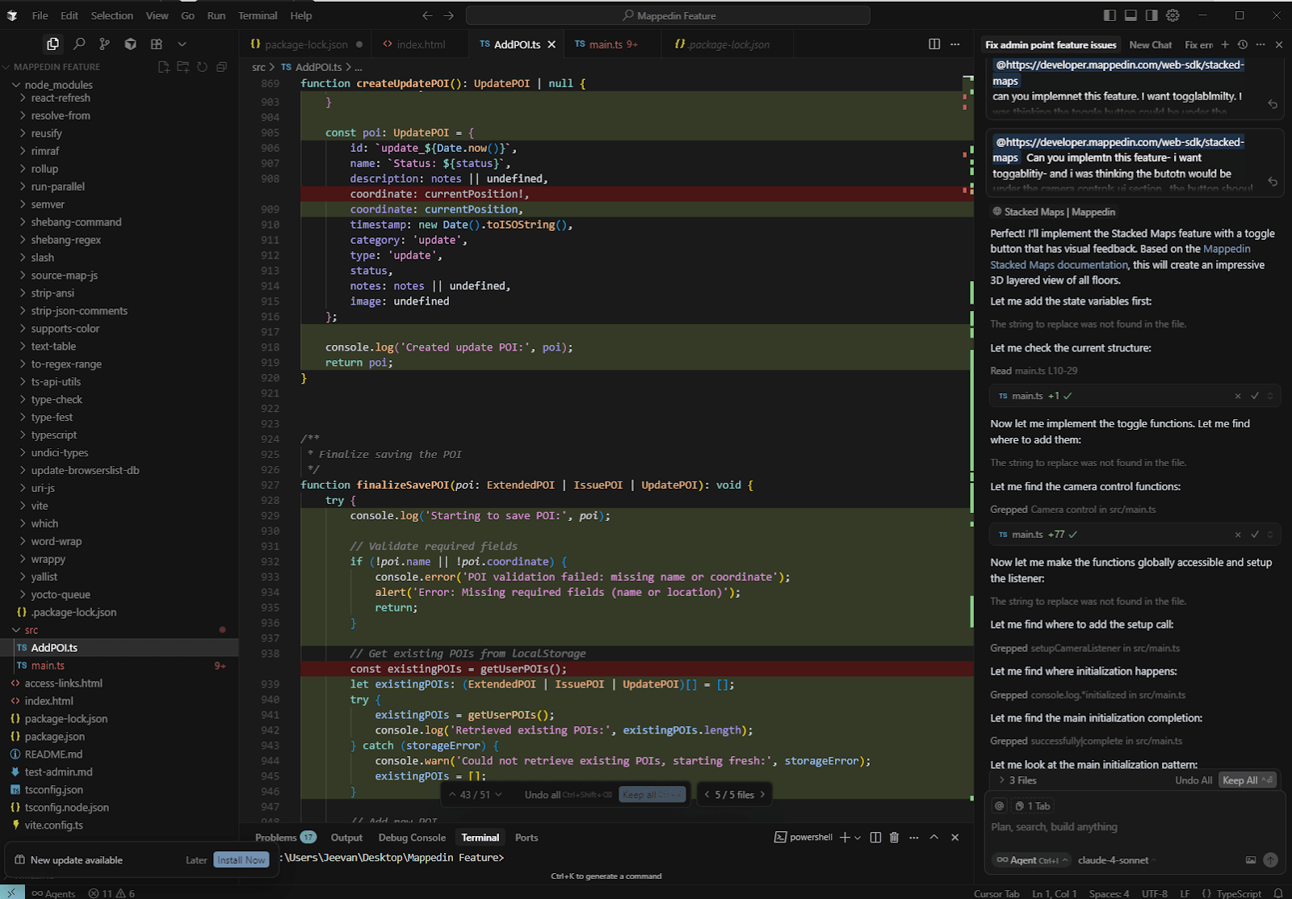Collapse all folders in Explorer
Image resolution: width=1292 pixels, height=899 pixels.
(222, 67)
